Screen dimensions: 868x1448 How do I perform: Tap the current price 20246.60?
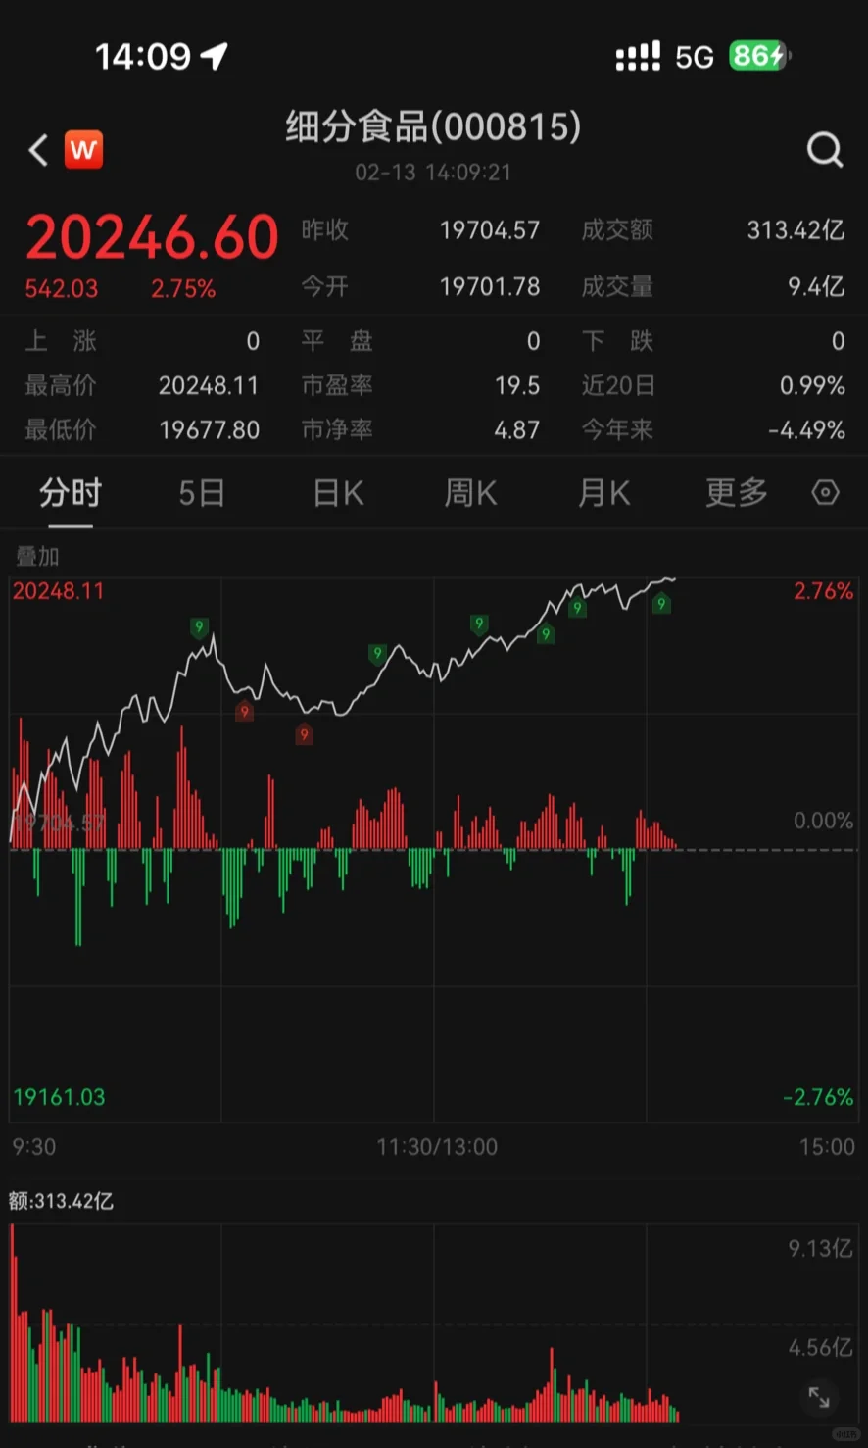[x=153, y=236]
